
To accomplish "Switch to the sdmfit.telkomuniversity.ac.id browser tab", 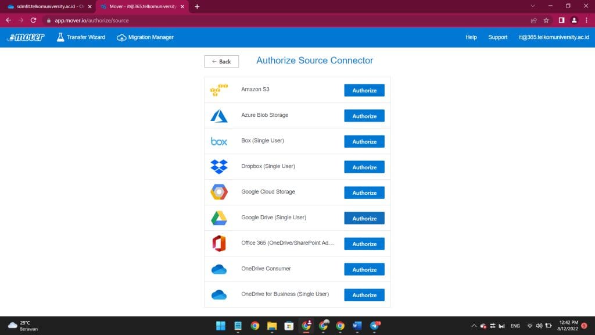I will 48,6.
